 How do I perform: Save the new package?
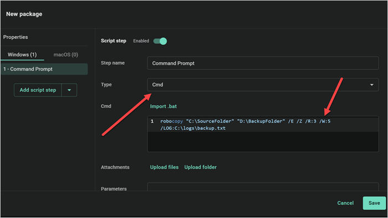coord(374,203)
